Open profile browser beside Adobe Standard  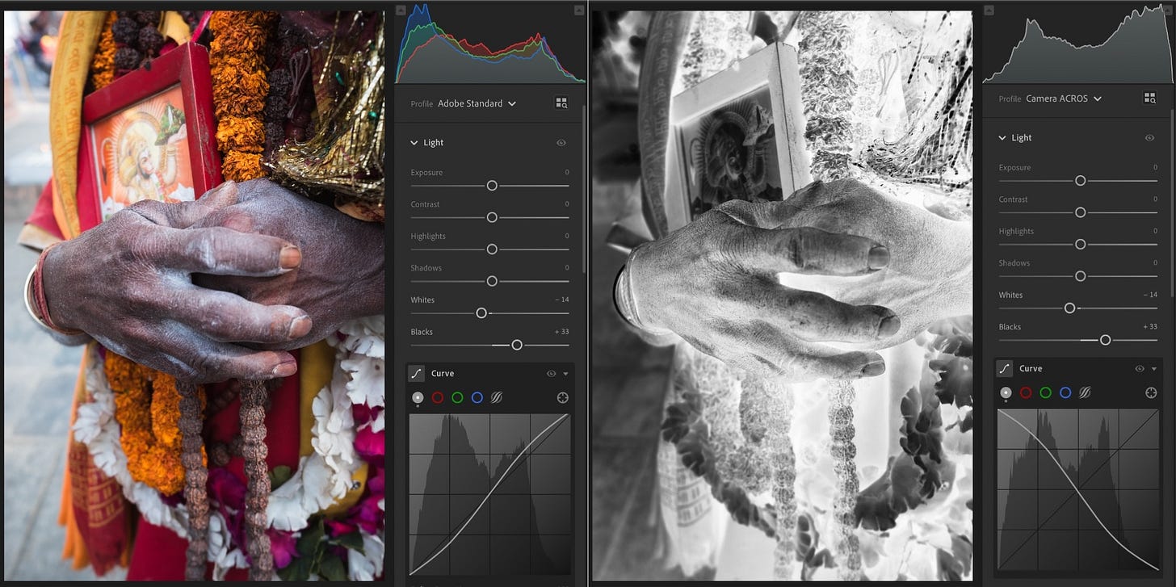coord(561,103)
